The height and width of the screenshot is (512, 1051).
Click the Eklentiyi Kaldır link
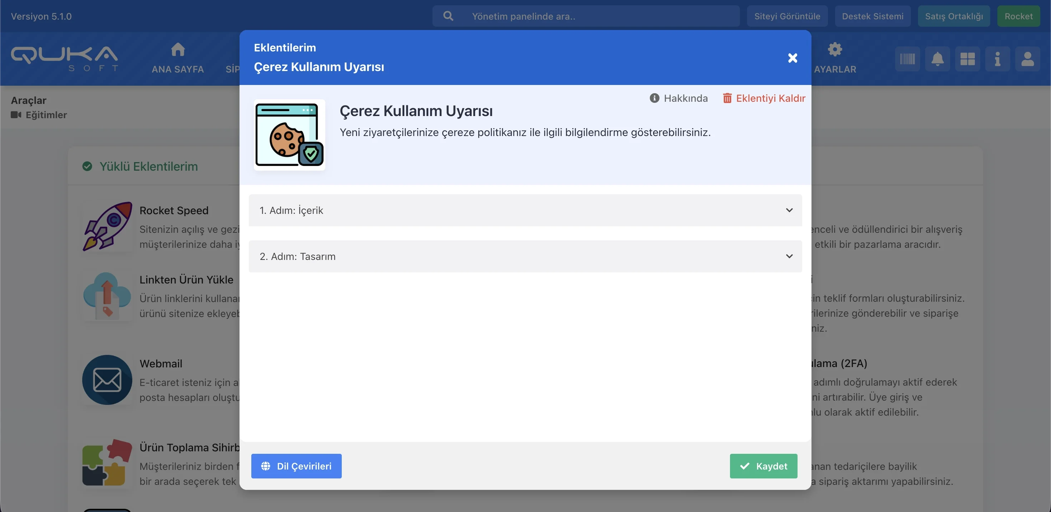(764, 98)
